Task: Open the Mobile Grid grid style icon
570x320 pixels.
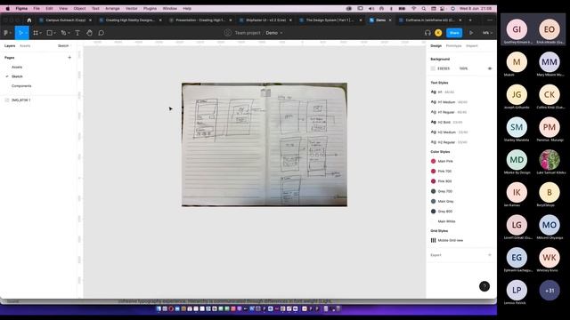Action: [434, 240]
